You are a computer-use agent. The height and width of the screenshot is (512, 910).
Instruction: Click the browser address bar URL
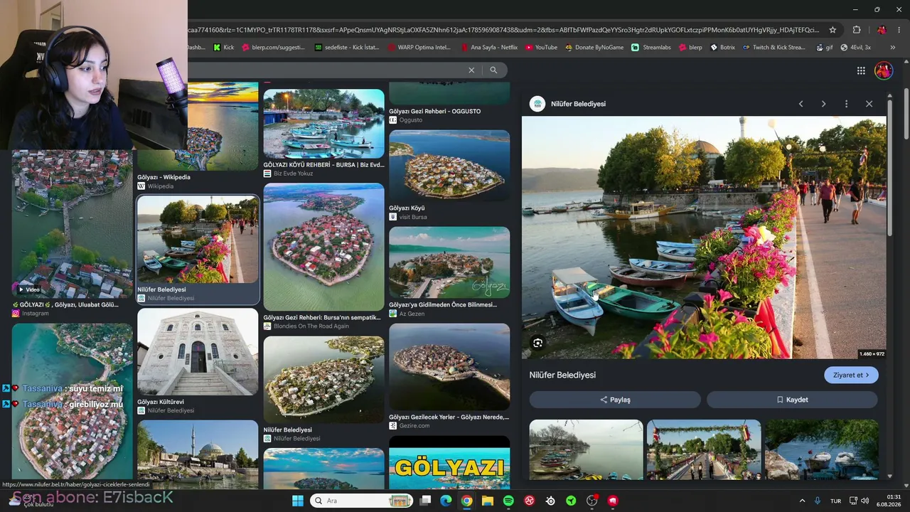[x=503, y=30]
